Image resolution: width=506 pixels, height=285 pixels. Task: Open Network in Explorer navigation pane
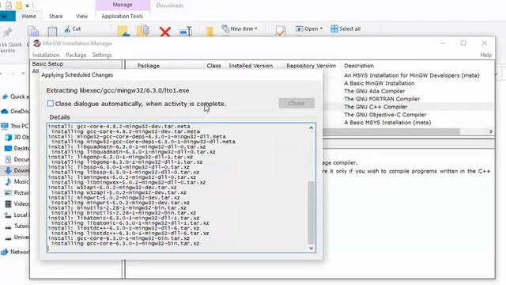point(15,252)
